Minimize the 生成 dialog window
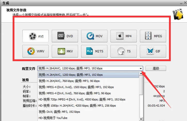 [x=181, y=3]
